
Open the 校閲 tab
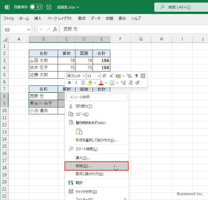tap(109, 18)
